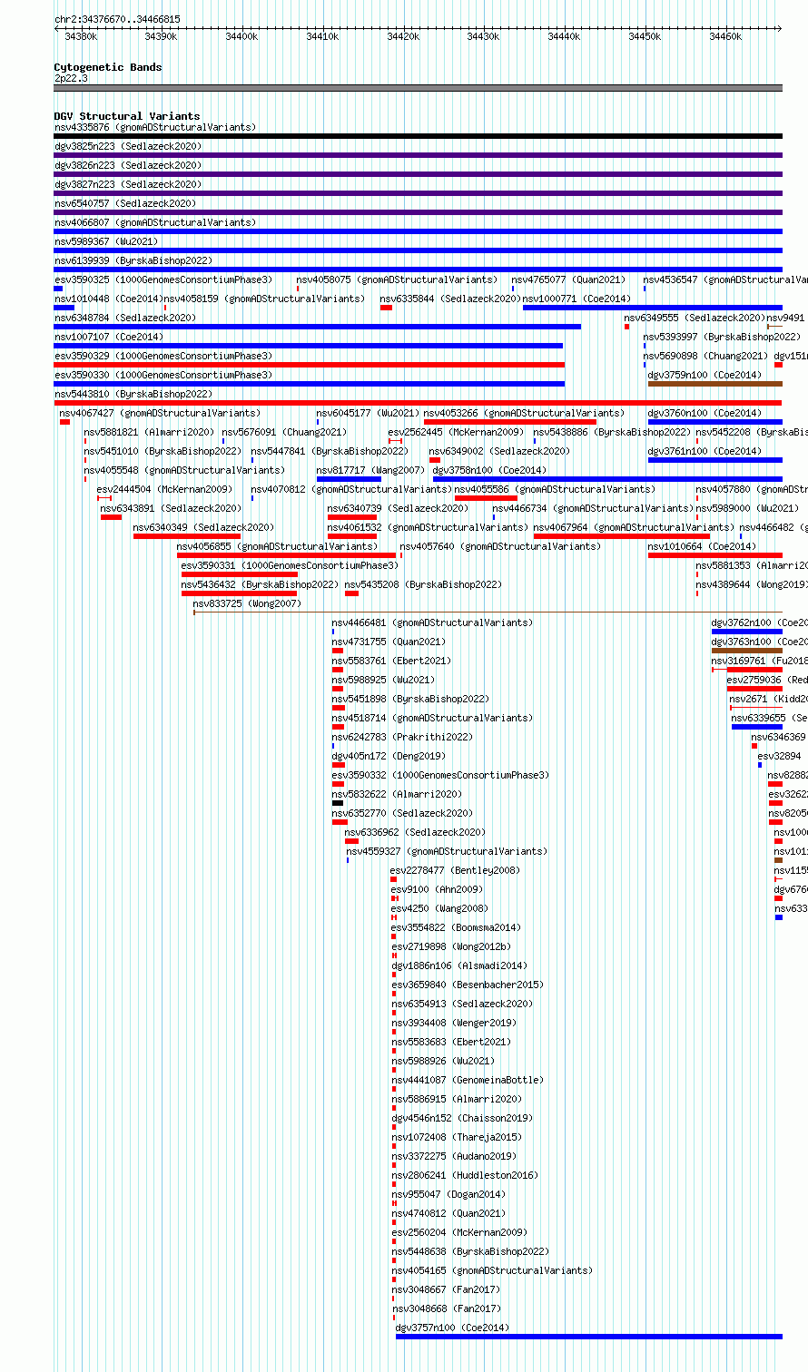Select the dgv3825n223 Sedlazeck2020 label
Viewport: 808px width, 1372px height.
pos(128,146)
